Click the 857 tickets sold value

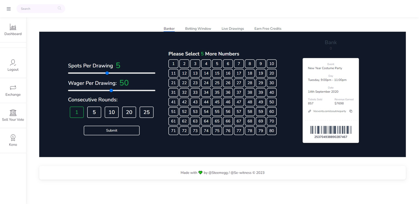[x=311, y=103]
